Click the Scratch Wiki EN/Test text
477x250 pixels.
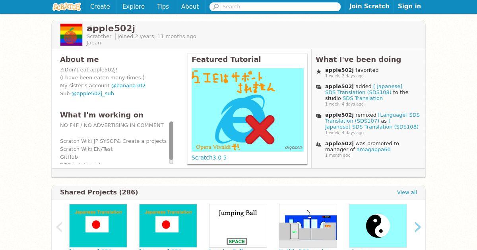tap(86, 149)
